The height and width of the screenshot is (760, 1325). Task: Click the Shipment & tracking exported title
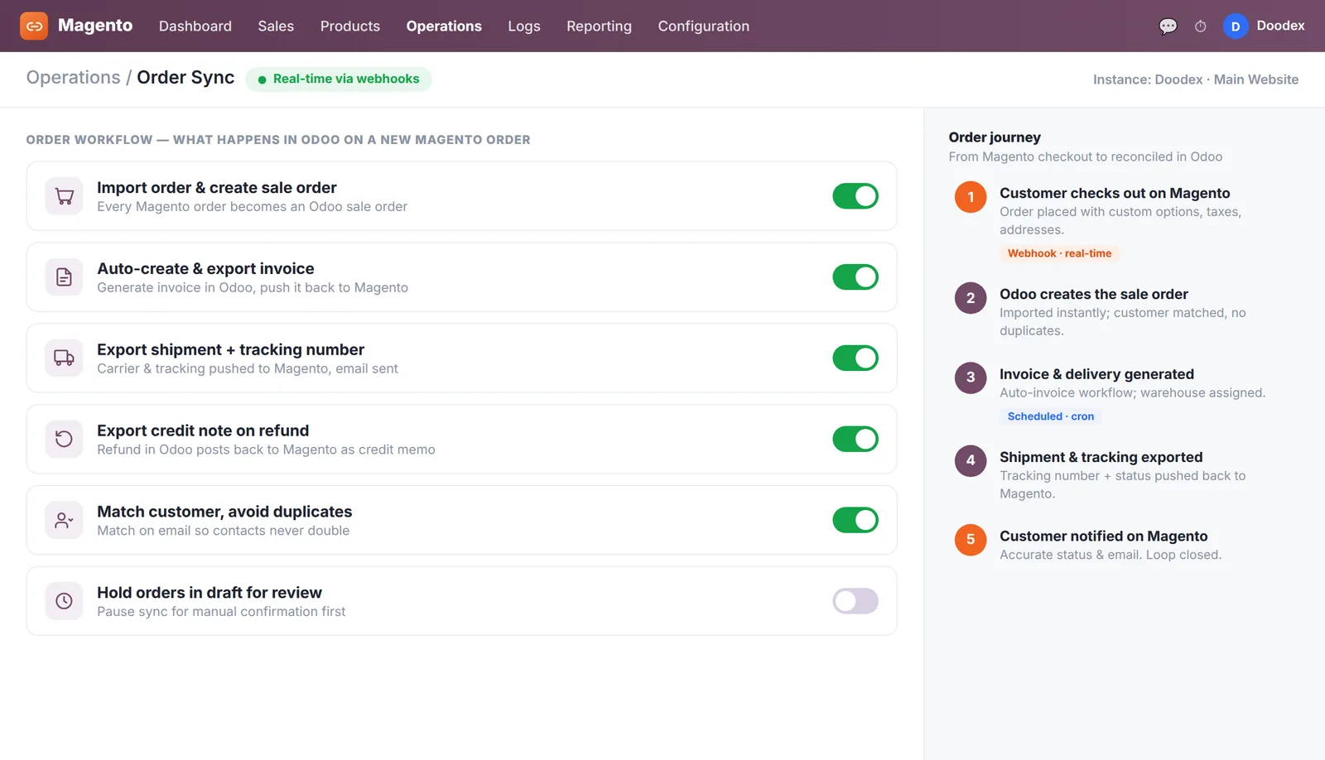point(1101,457)
